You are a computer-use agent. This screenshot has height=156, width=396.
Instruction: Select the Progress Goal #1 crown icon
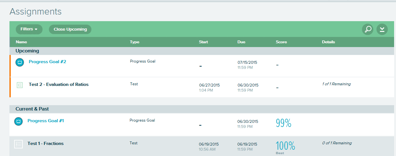point(19,121)
